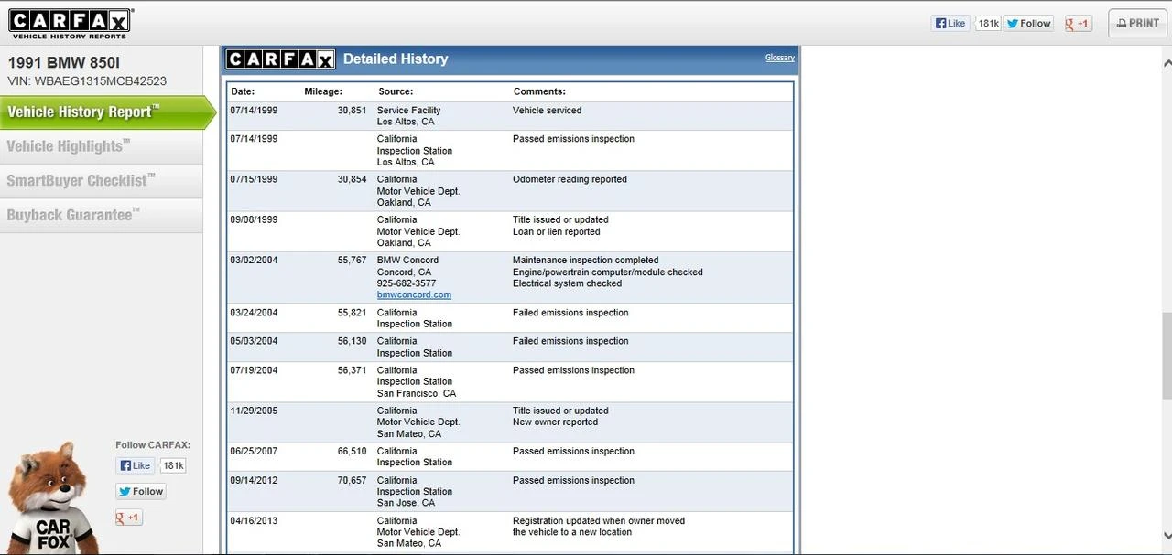Click the Source column header

pos(396,91)
